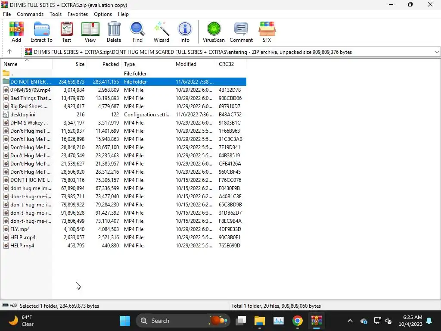The width and height of the screenshot is (441, 331).
Task: Expand the archive path dropdown
Action: tap(437, 52)
